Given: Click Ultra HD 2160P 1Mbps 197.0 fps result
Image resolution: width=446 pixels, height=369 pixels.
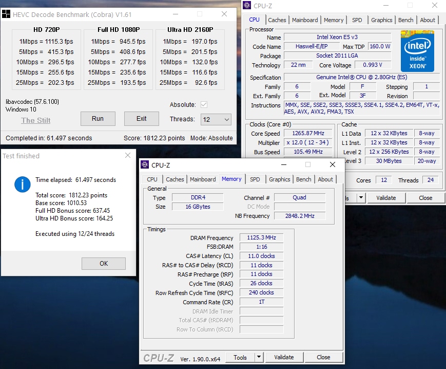Looking at the screenshot, I should [x=190, y=42].
